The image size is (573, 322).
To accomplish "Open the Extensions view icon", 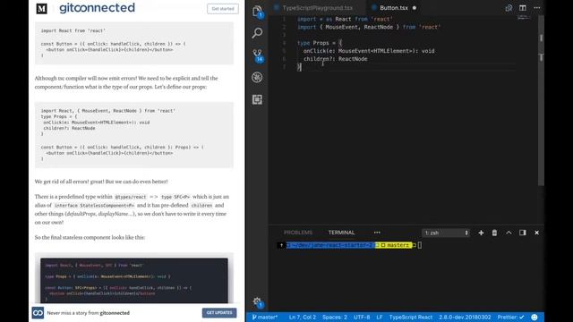I will click(257, 99).
